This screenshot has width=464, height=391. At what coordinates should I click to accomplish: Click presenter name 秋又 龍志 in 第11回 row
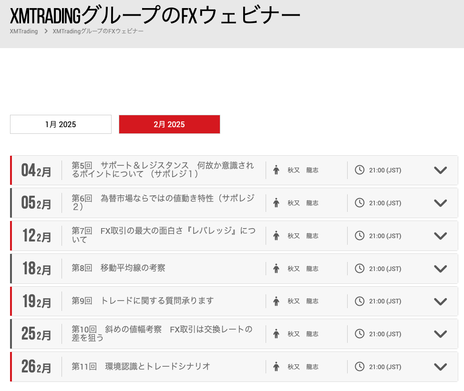[x=303, y=367]
